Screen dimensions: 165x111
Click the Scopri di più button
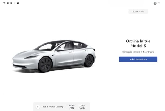point(138,11)
